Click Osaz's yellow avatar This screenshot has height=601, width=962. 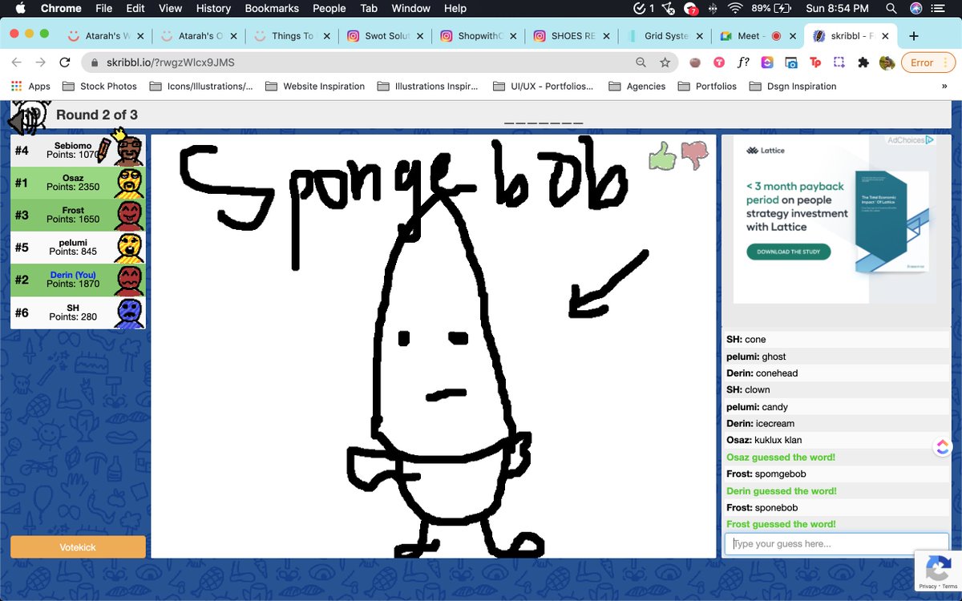130,183
